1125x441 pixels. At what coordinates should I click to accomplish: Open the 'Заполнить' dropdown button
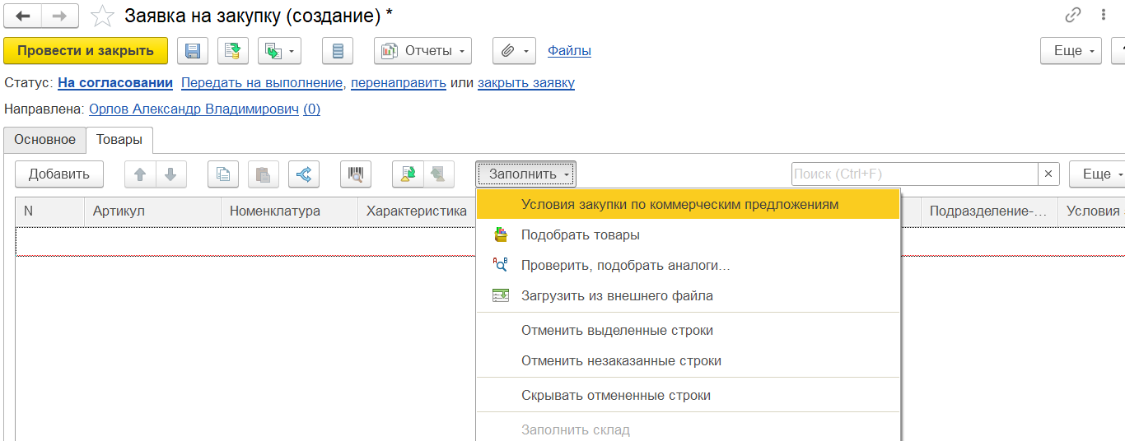point(526,174)
